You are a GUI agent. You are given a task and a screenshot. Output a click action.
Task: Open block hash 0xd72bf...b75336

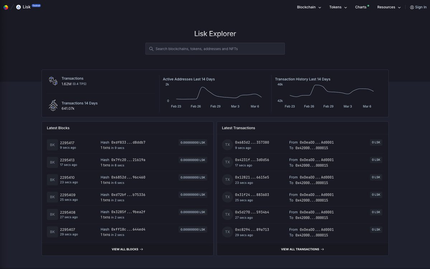[x=128, y=195]
